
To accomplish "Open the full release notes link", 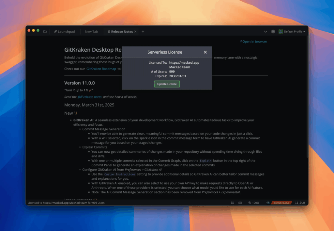I will (90, 97).
